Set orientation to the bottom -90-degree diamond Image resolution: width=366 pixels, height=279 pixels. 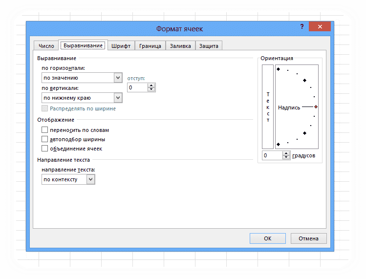click(x=278, y=144)
